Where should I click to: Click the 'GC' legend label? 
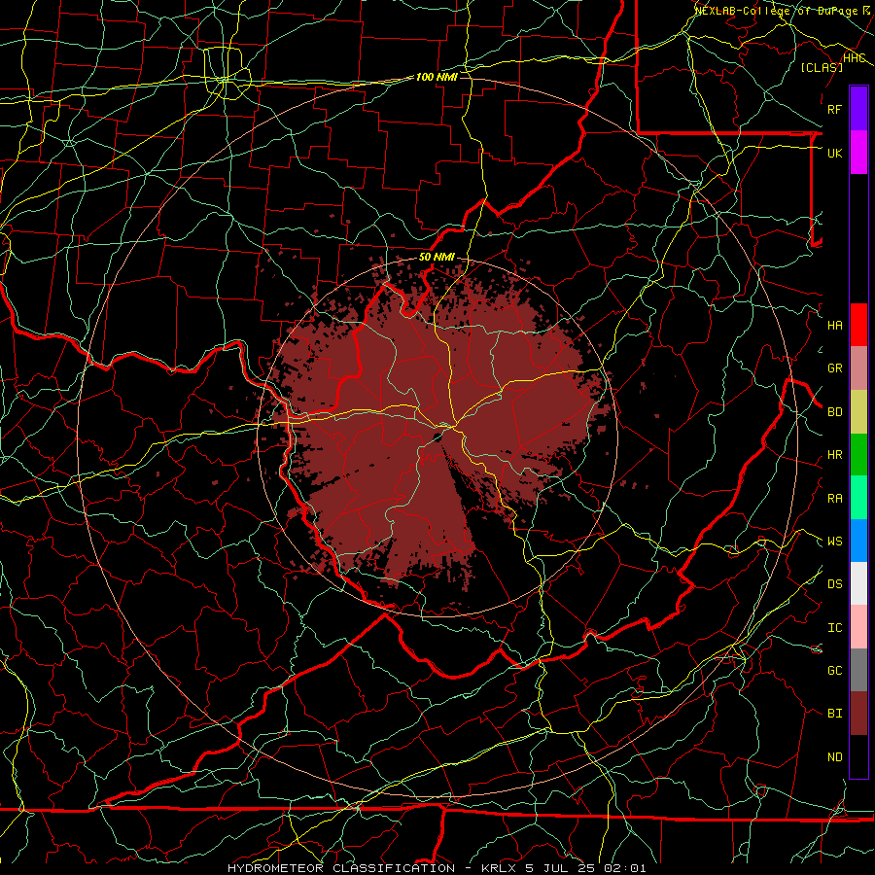835,671
